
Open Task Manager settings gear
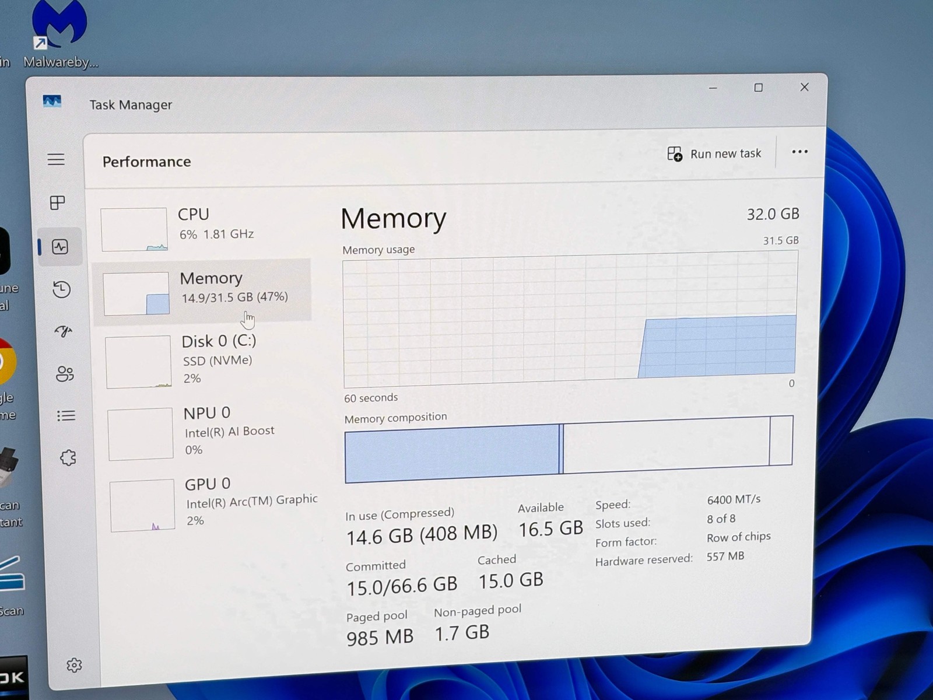click(x=74, y=665)
